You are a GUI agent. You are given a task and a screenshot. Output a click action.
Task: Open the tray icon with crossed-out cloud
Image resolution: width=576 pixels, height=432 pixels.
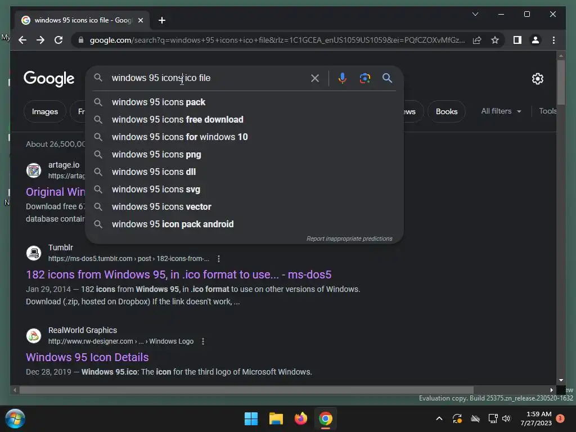(x=475, y=418)
